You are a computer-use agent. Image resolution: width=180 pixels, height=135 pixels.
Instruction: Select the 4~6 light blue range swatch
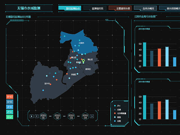click(x=10, y=107)
